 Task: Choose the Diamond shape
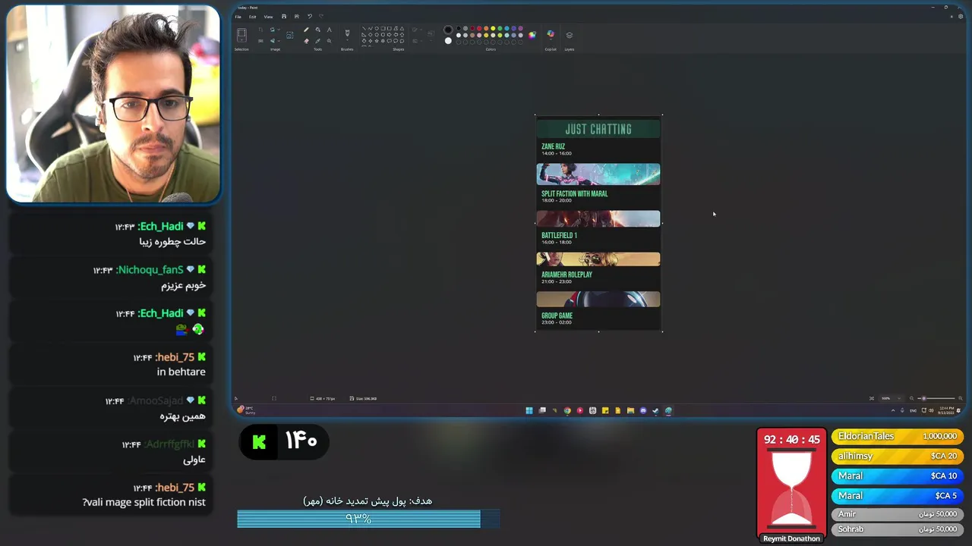click(x=371, y=35)
